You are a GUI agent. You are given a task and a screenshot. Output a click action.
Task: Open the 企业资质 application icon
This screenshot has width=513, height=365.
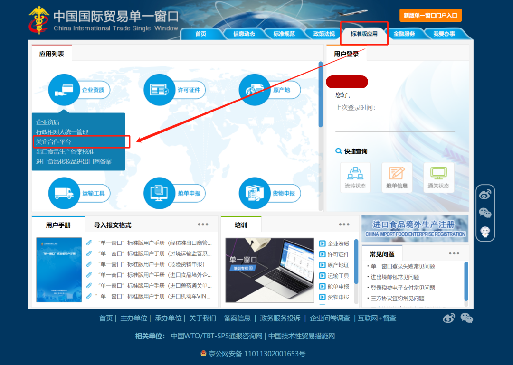pyautogui.click(x=64, y=90)
